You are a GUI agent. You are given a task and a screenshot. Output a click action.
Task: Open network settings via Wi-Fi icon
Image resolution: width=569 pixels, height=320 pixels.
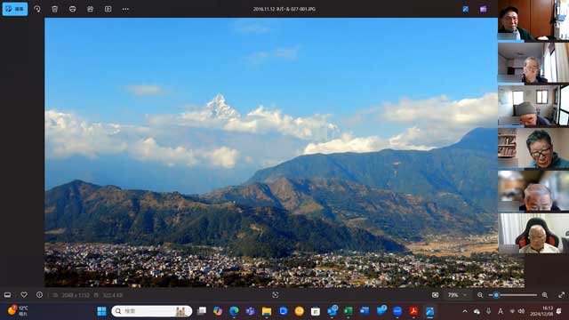pyautogui.click(x=512, y=311)
